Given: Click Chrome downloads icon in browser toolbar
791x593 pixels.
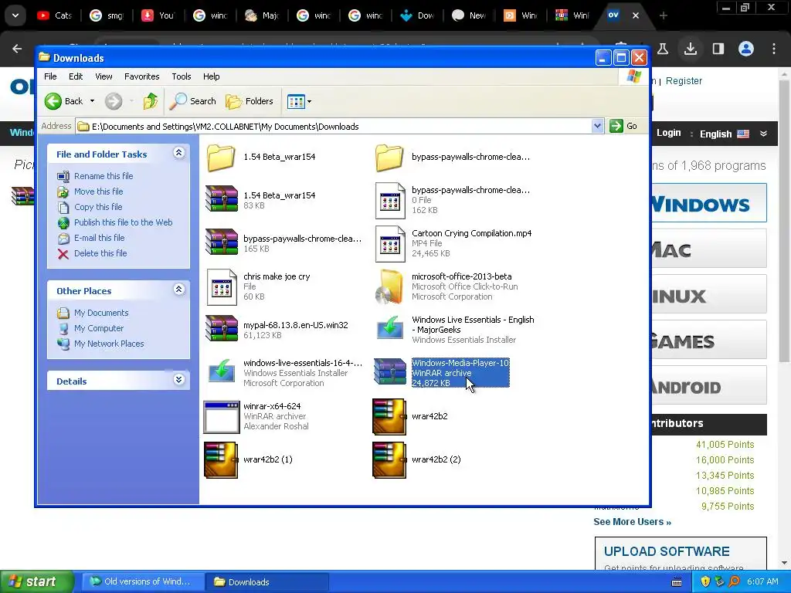Looking at the screenshot, I should 690,49.
